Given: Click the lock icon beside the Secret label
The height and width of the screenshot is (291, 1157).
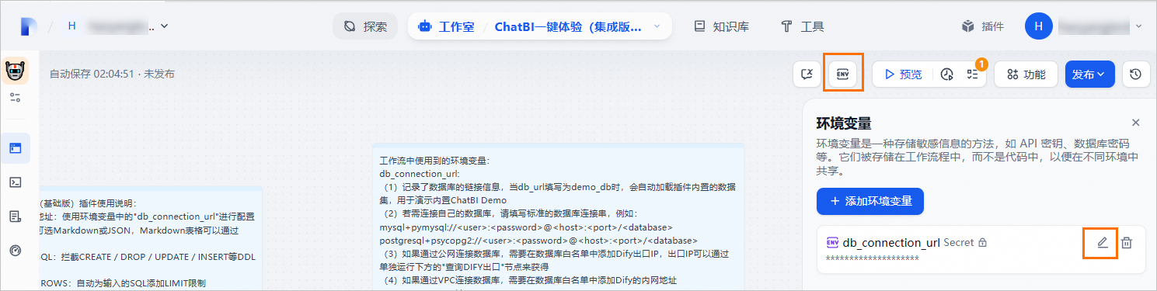Looking at the screenshot, I should coord(983,243).
